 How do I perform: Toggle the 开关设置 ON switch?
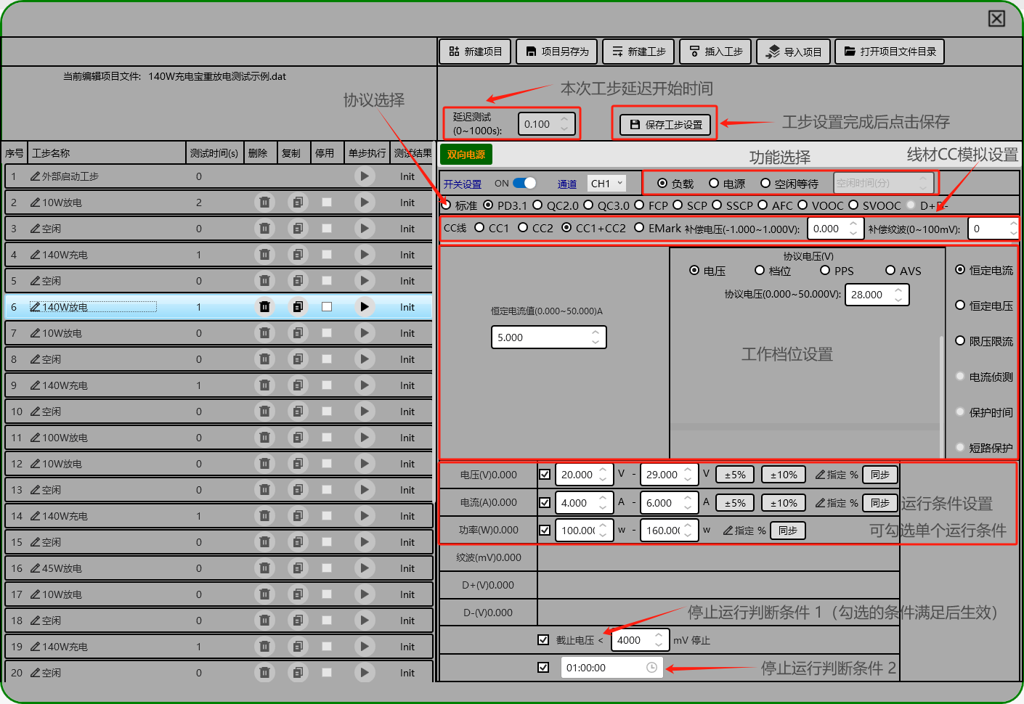(x=524, y=184)
